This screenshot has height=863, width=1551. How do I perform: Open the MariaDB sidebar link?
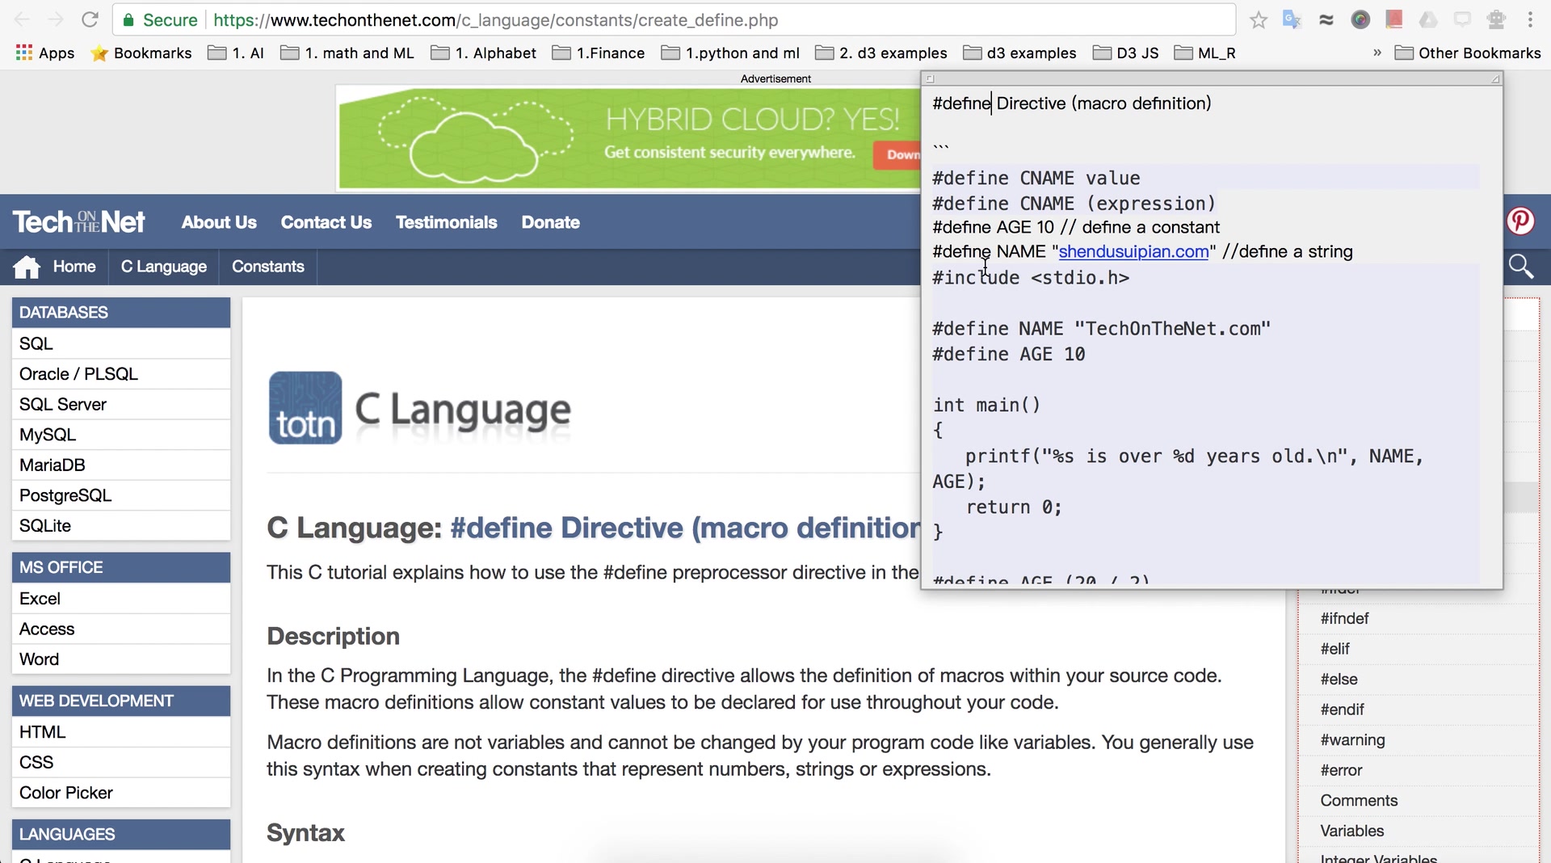[x=121, y=465]
